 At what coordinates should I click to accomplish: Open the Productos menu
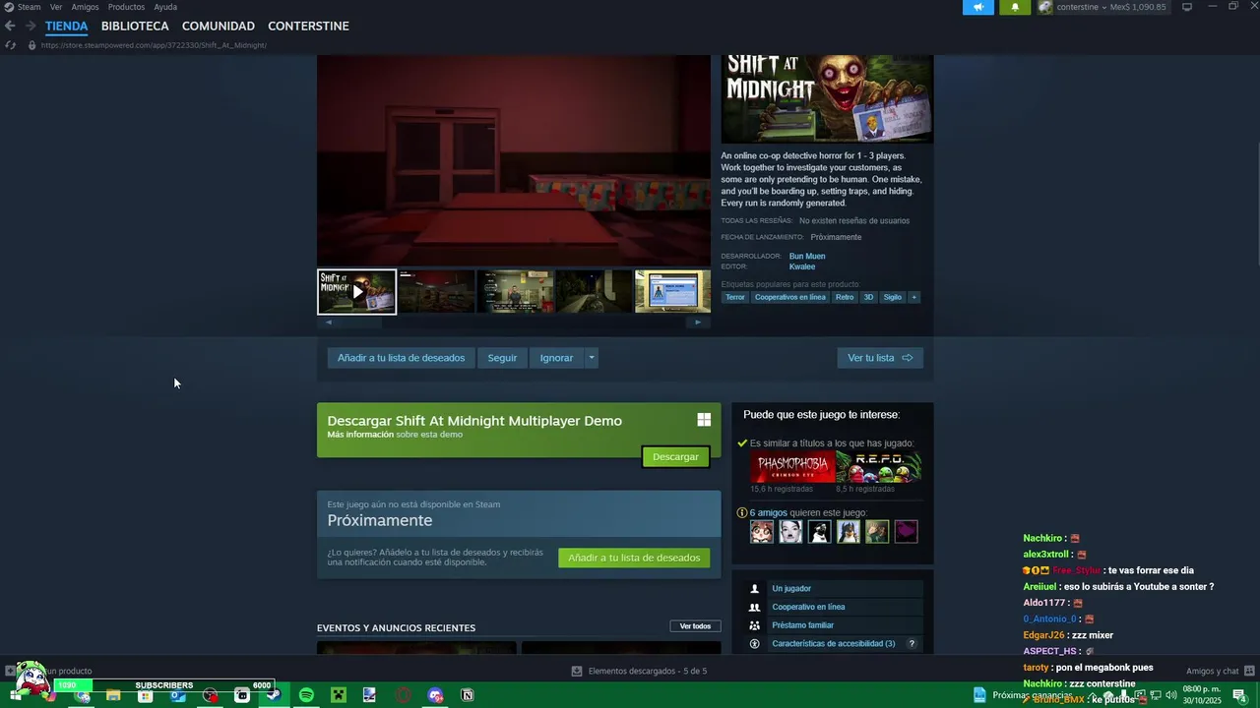tap(126, 7)
